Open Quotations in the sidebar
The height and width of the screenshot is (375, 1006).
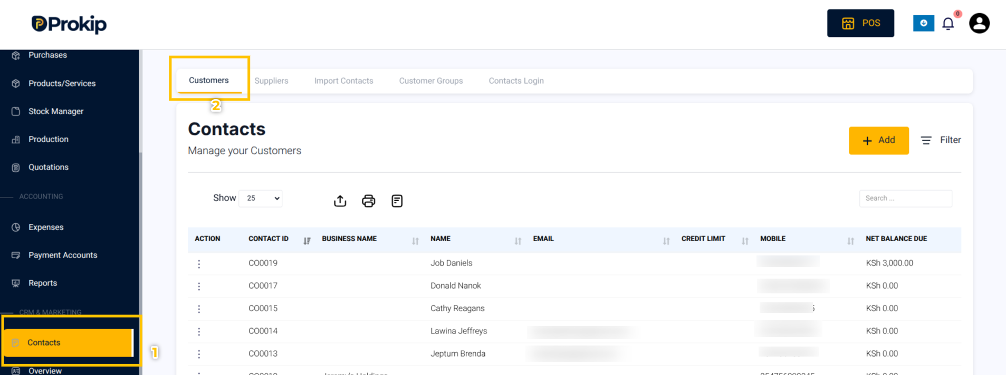(x=49, y=167)
